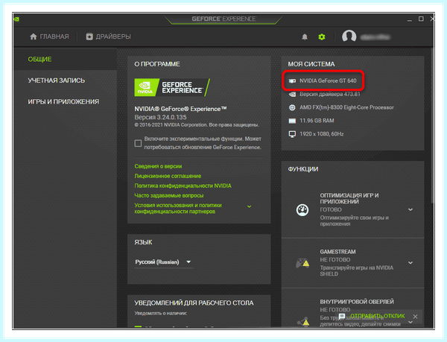Click the GeForce Experience logo image
The height and width of the screenshot is (342, 447).
172,87
